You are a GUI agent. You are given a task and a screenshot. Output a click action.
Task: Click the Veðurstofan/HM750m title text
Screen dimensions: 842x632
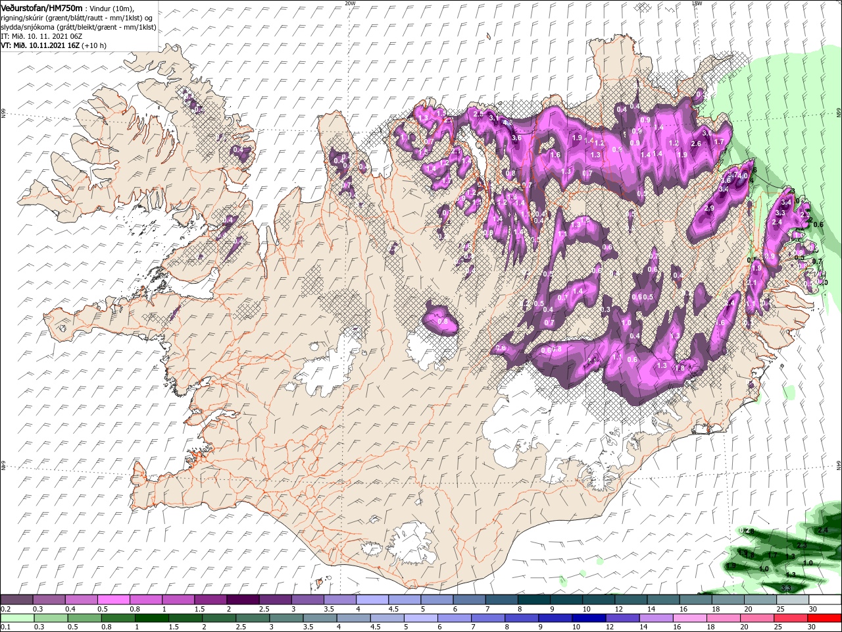(x=41, y=7)
